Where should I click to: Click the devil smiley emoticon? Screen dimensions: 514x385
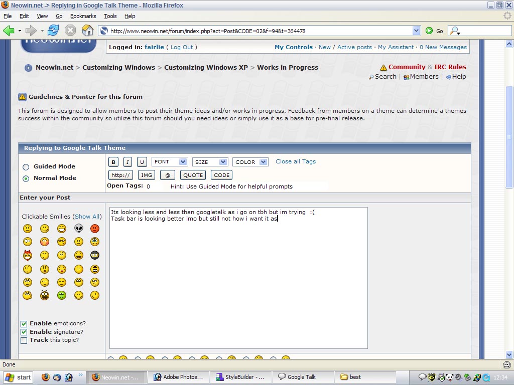28,255
